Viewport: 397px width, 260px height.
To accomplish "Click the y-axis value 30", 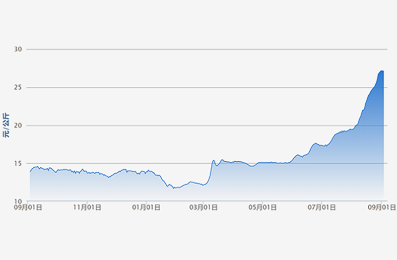I will (x=19, y=49).
